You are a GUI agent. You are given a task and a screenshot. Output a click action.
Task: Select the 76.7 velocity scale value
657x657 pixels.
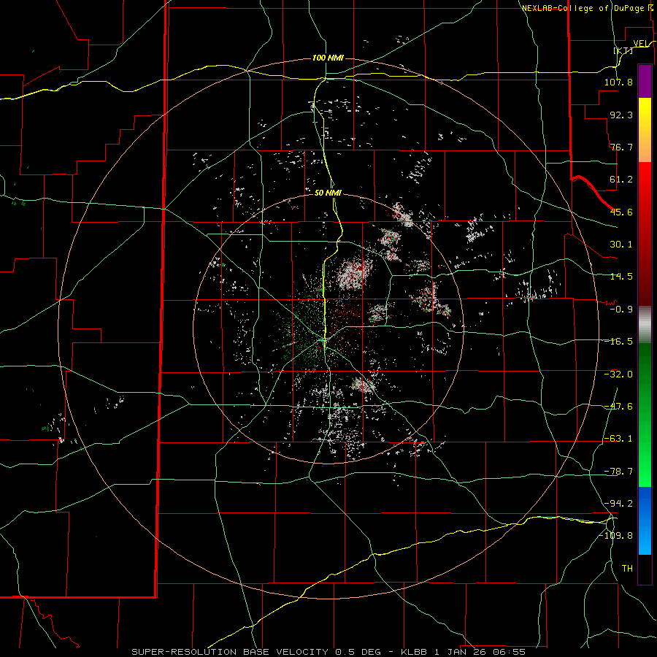pyautogui.click(x=621, y=147)
